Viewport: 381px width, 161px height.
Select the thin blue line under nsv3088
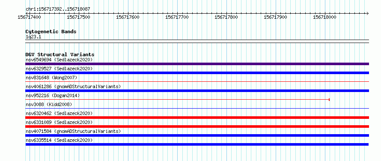197,109
